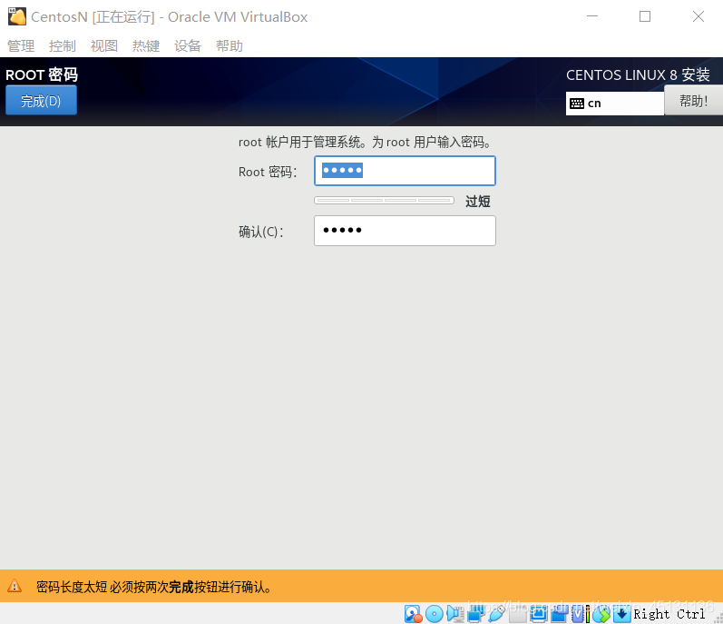The height and width of the screenshot is (624, 723).
Task: Click the mouse integration green arrow icon
Action: (x=601, y=614)
